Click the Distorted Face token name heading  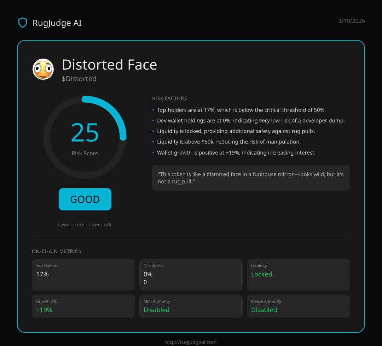[x=109, y=65]
